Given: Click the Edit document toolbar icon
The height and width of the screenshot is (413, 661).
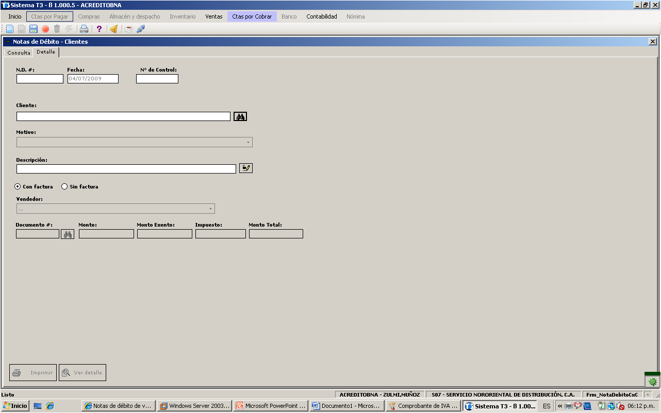Looking at the screenshot, I should point(22,29).
